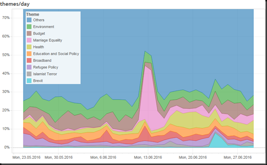
Task: Click the Health yellow legend swatch
Action: [29, 47]
